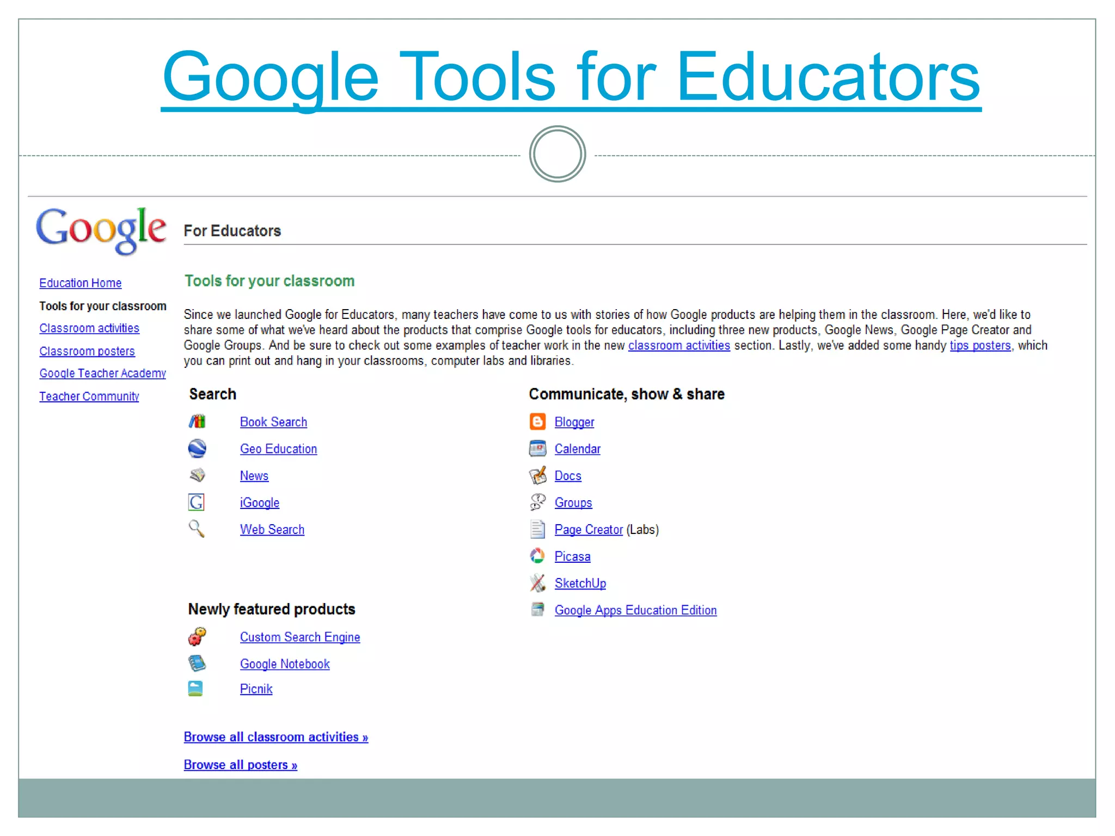Open the Custom Search Engine link
The width and height of the screenshot is (1115, 836).
tap(300, 637)
